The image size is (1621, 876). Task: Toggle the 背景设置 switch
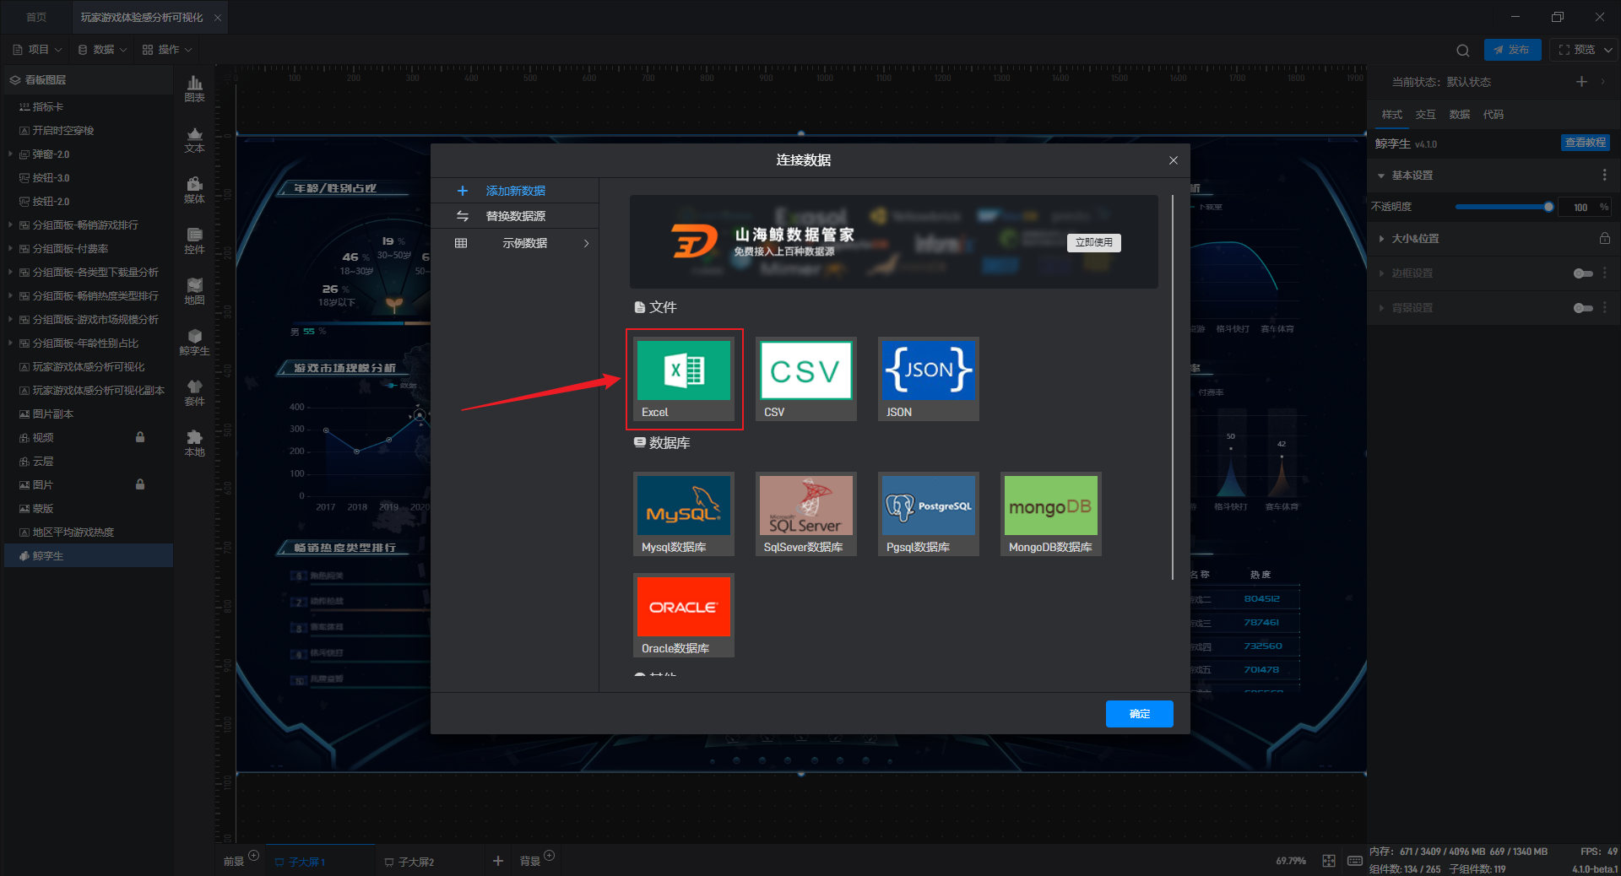[x=1583, y=308]
